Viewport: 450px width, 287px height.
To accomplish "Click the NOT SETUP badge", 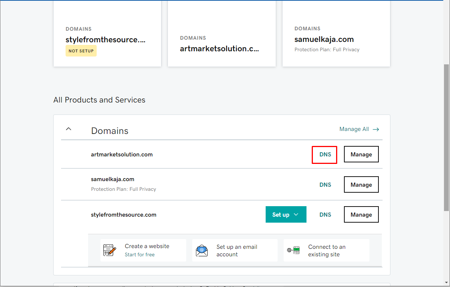I will click(81, 51).
